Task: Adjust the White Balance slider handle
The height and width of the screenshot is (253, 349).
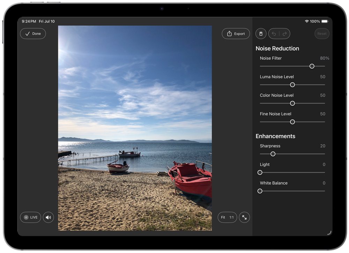Action: 260,191
